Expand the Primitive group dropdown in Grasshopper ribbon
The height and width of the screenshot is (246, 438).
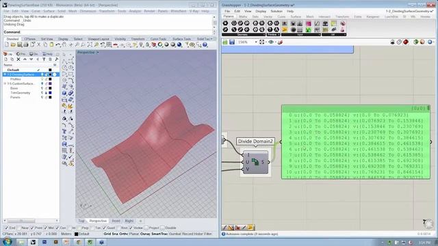pos(279,35)
